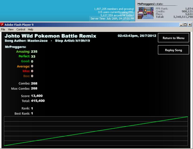Maximize the Flash Player window
Screen dimensions: 193x149
click(185, 25)
